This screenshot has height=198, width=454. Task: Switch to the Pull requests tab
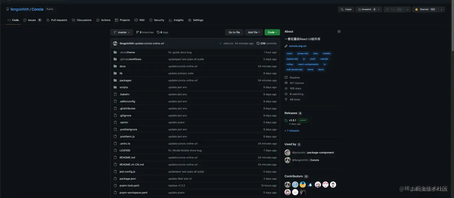pos(57,20)
